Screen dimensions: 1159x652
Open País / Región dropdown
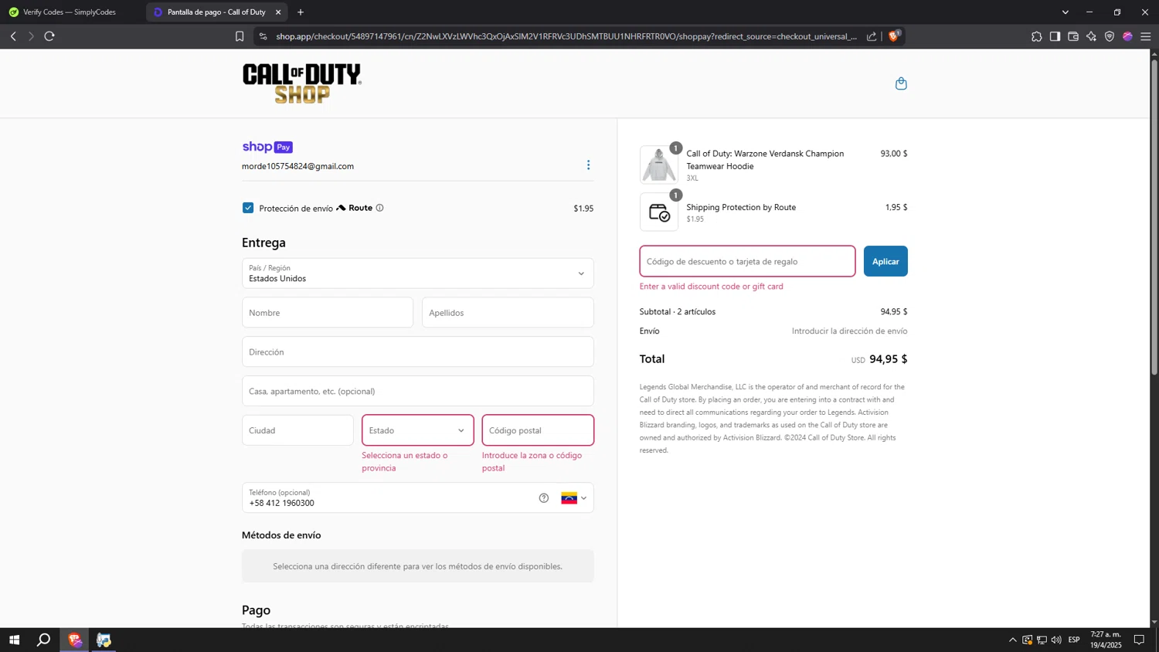tap(418, 273)
